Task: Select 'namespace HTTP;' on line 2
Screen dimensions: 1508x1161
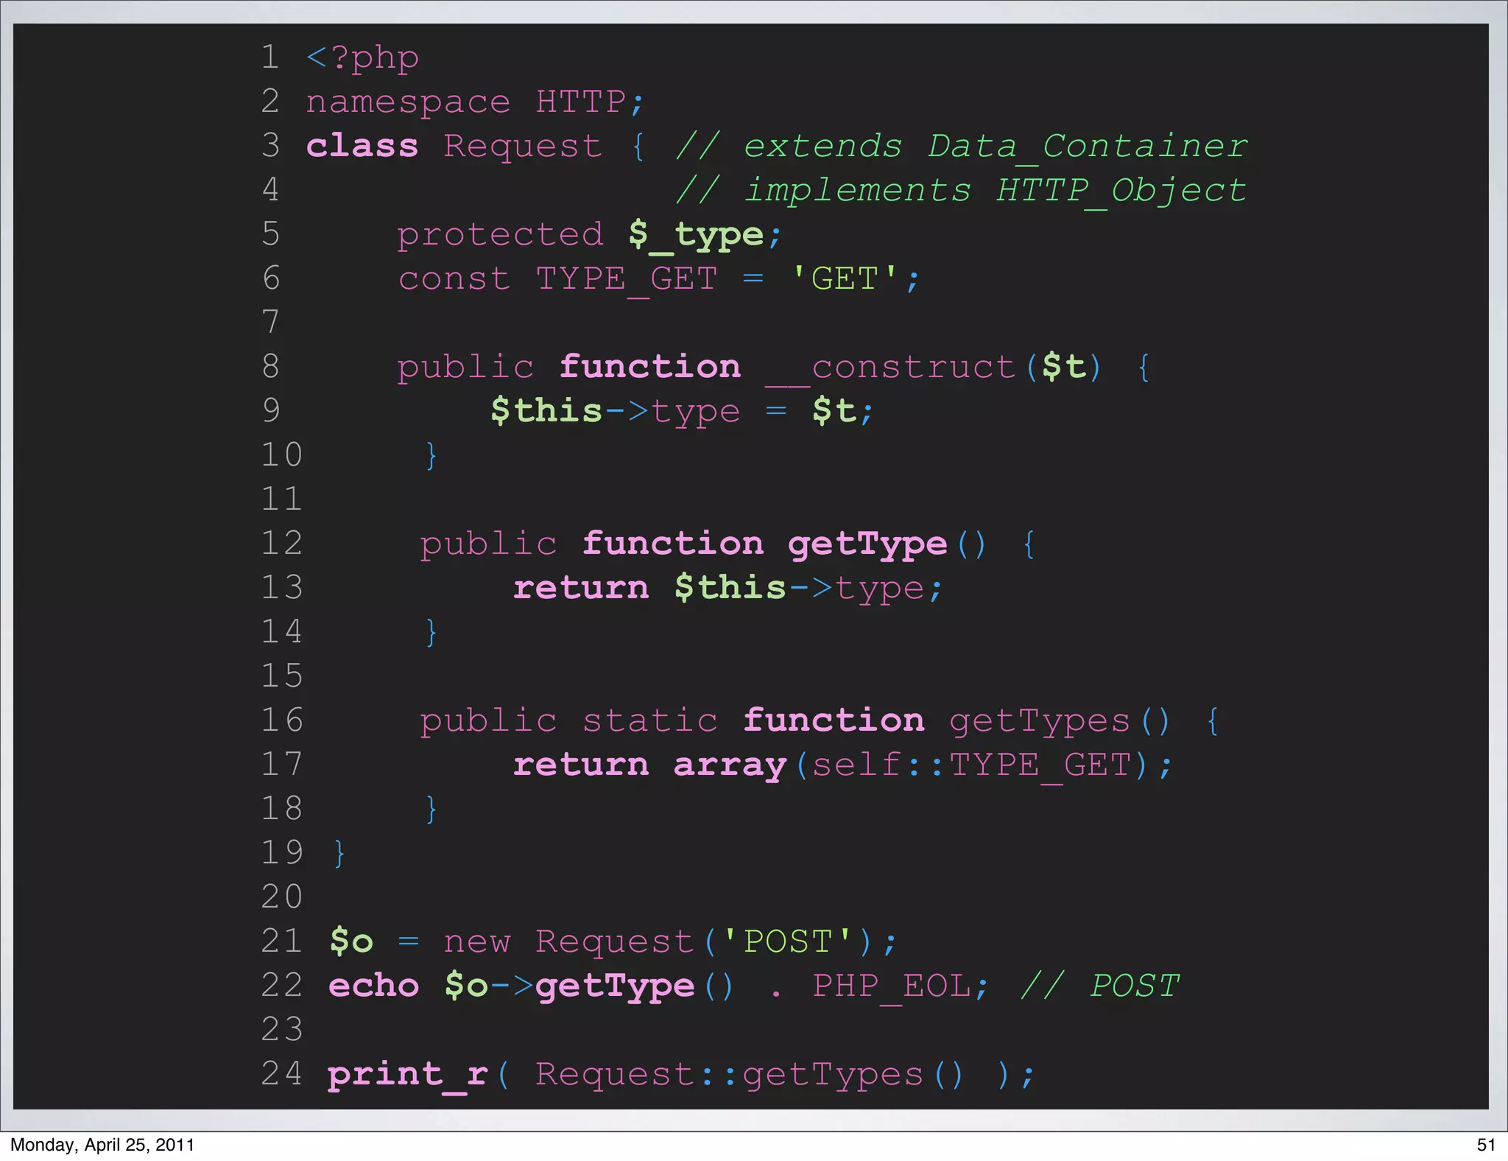Action: 475,102
